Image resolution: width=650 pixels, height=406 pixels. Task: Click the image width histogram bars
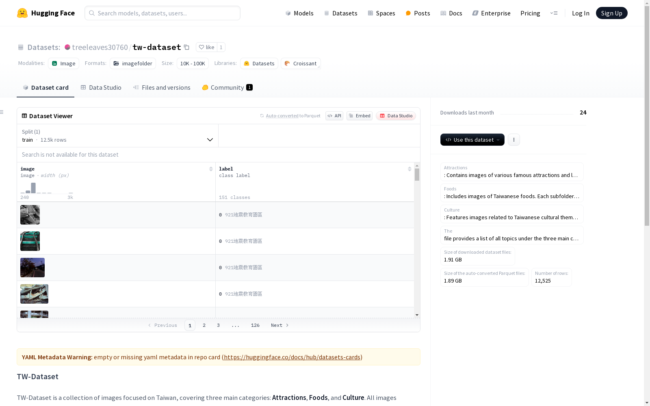tap(47, 188)
